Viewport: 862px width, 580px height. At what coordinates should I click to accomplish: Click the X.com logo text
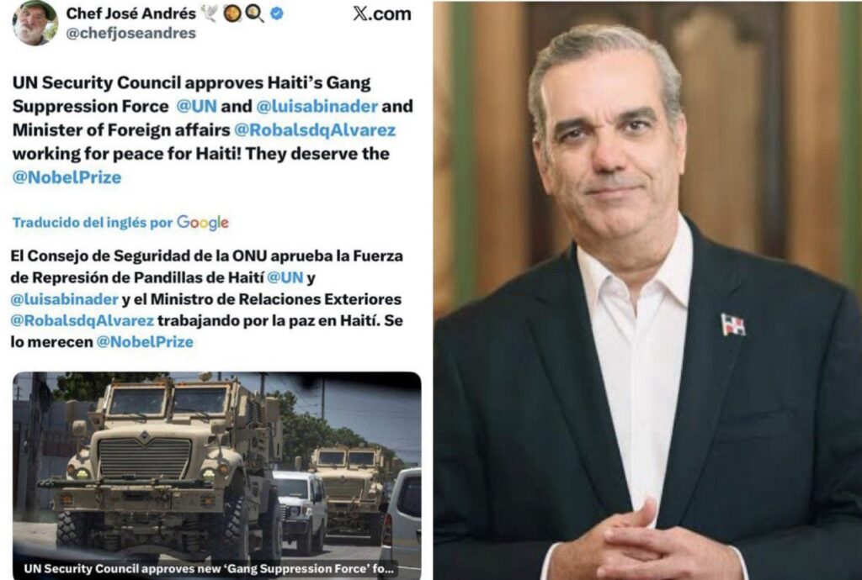(382, 13)
